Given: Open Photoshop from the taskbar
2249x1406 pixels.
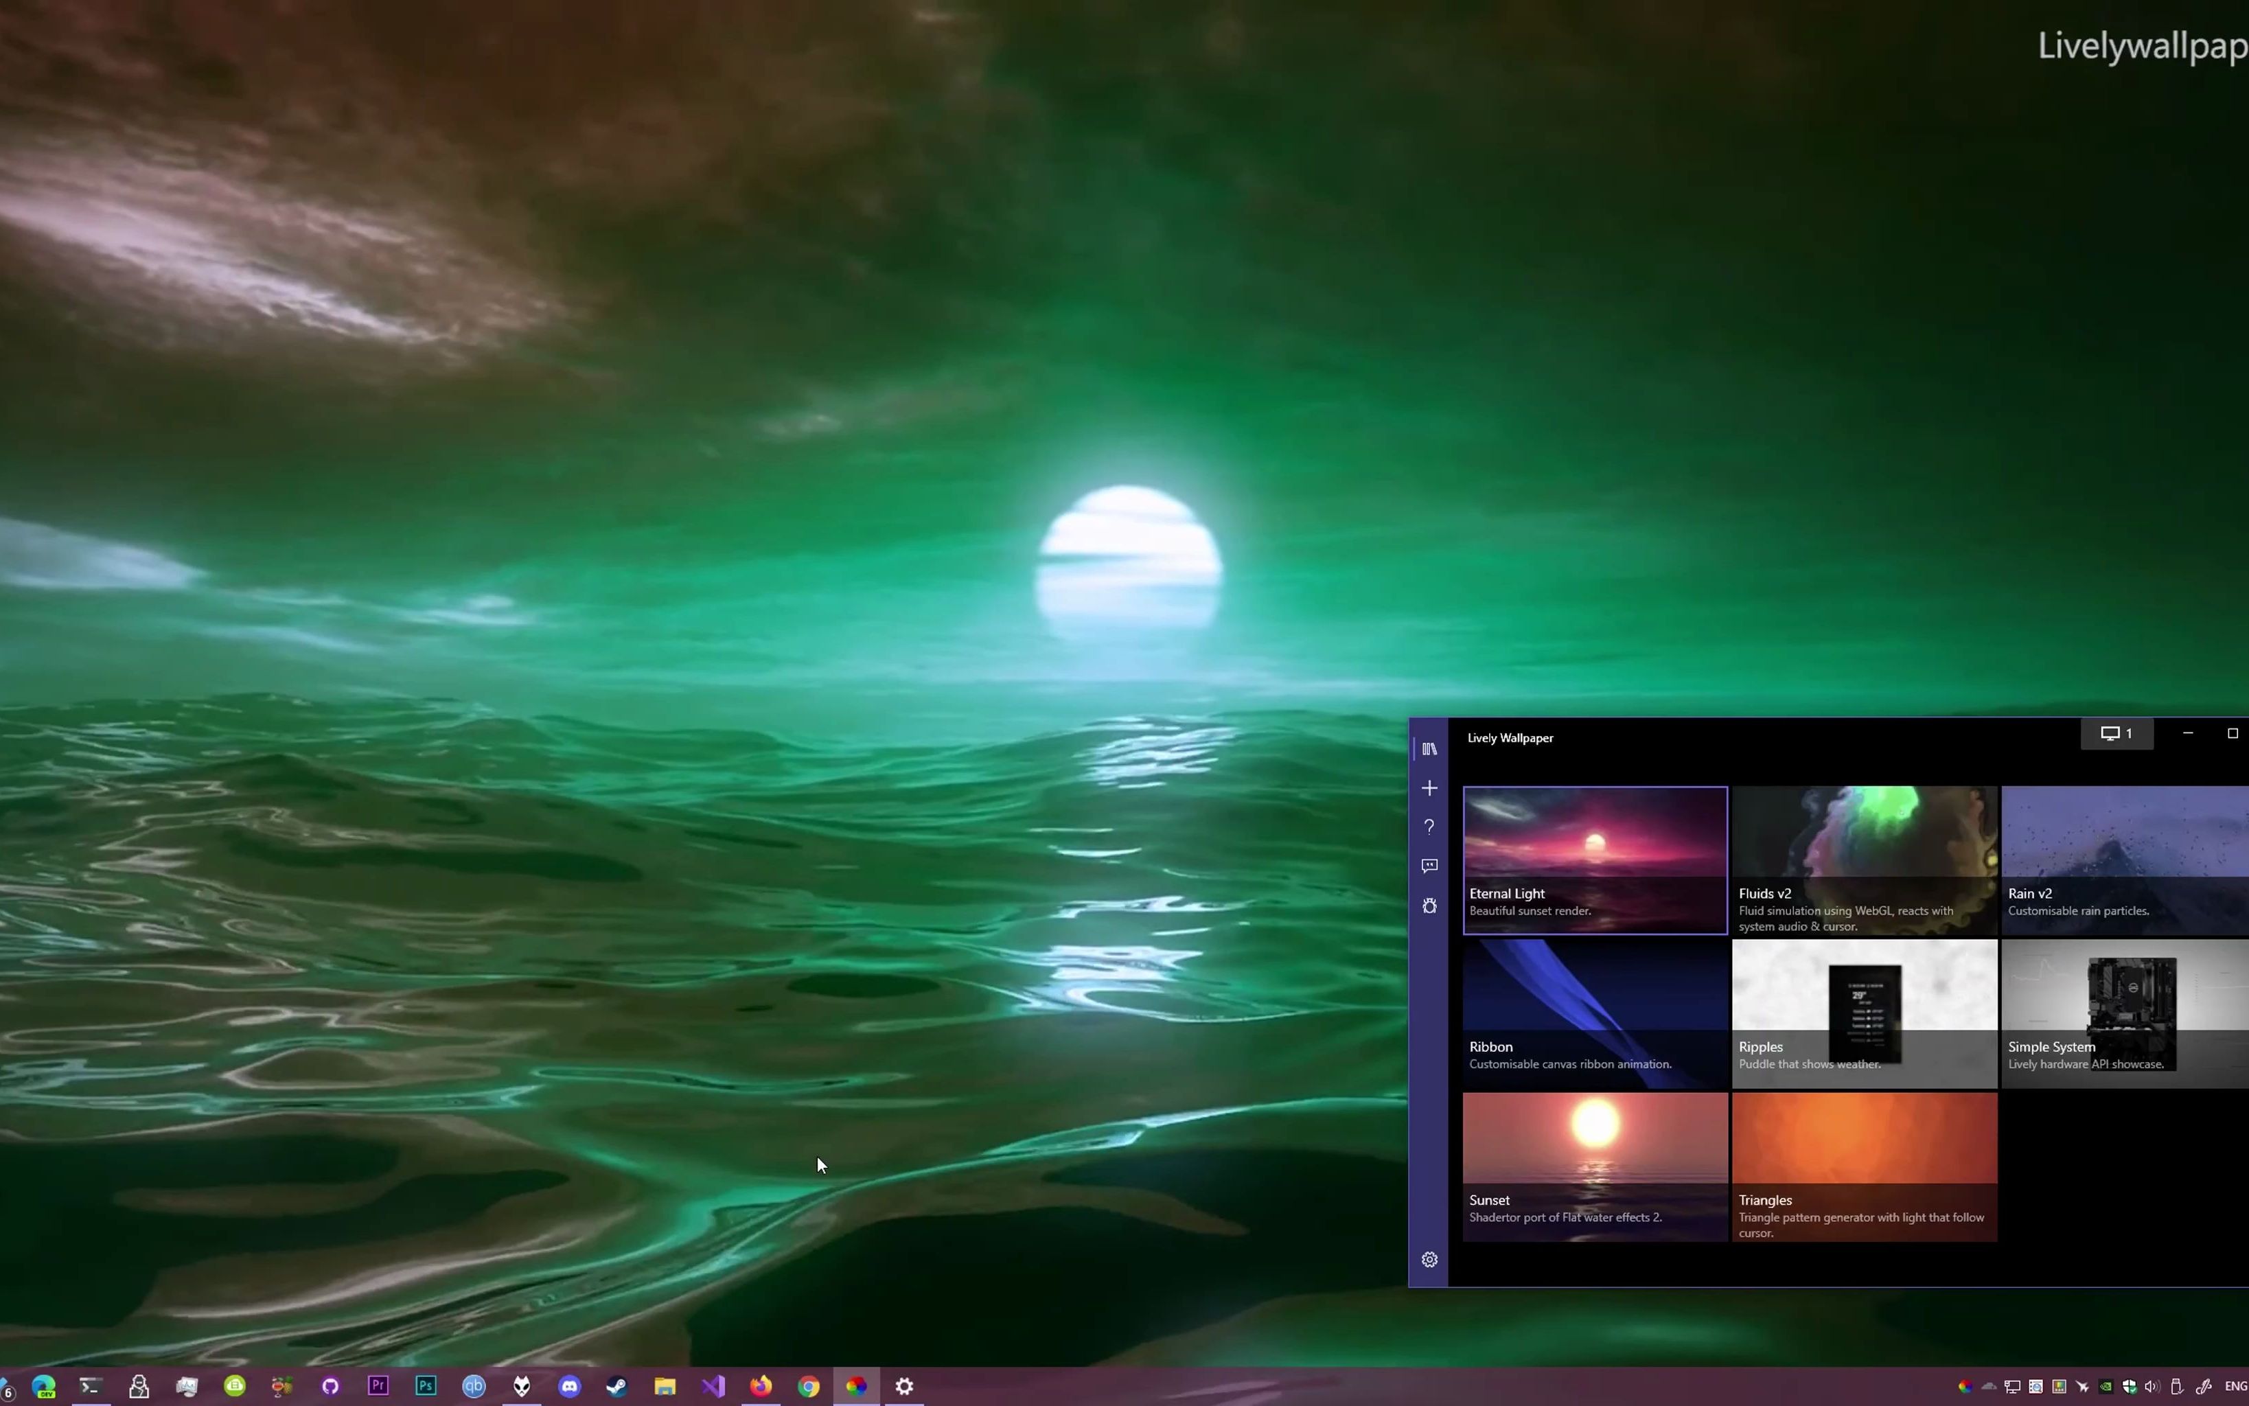Looking at the screenshot, I should point(426,1385).
